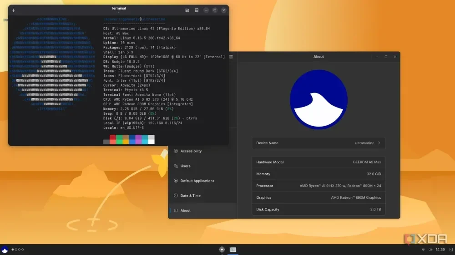
Task: Click the Terminal title in the header bar
Action: [x=118, y=8]
